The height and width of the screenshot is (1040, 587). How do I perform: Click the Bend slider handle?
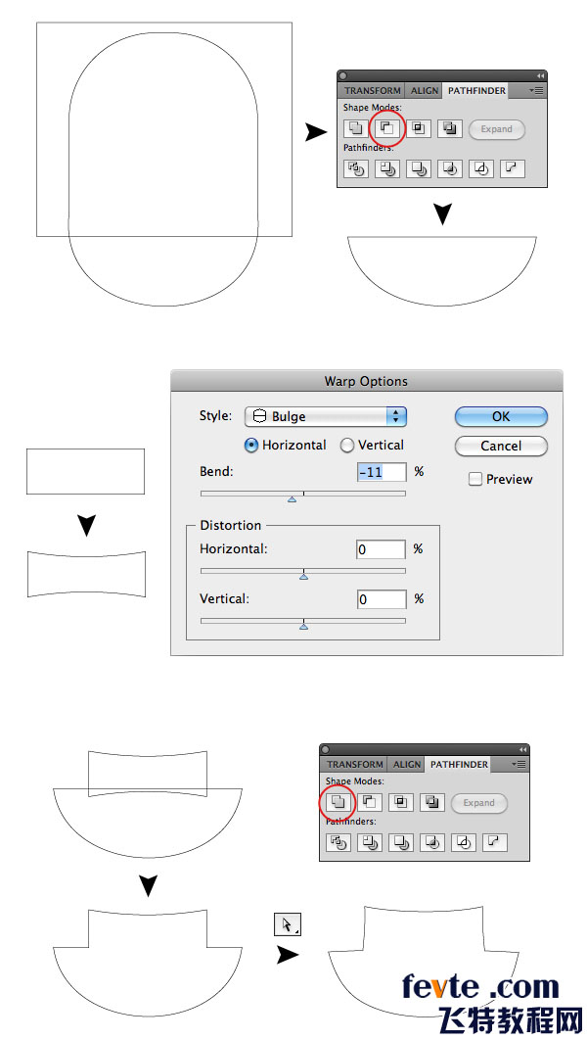pos(292,498)
